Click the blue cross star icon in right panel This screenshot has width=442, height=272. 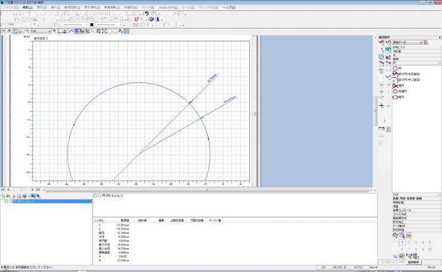coord(382,106)
